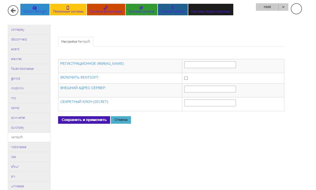Expand the root user dropdown arrow

pyautogui.click(x=283, y=7)
